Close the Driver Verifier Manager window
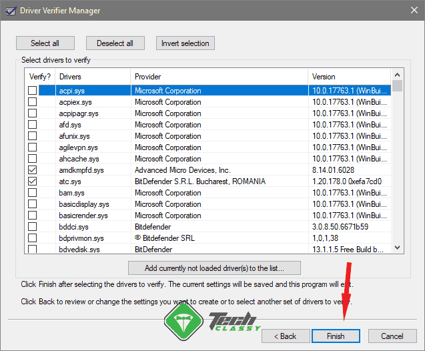The height and width of the screenshot is (351, 425). (414, 10)
